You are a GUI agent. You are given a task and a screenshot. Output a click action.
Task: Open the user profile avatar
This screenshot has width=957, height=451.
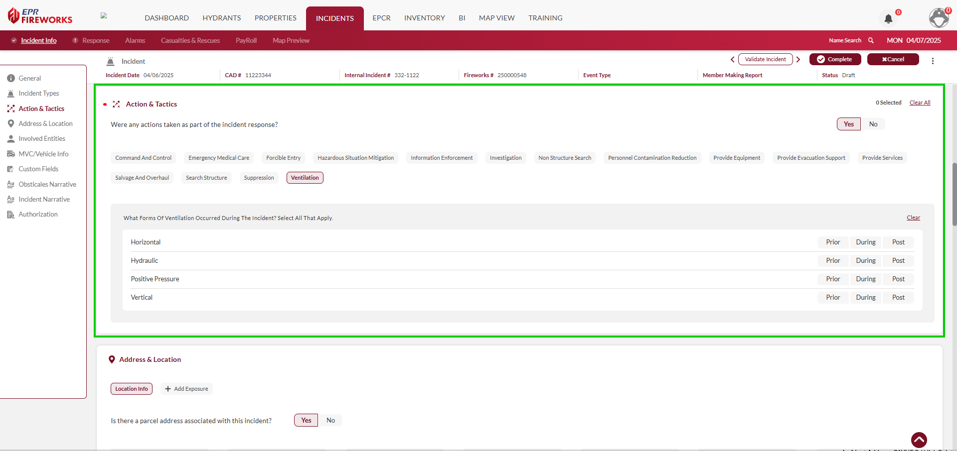coord(939,18)
